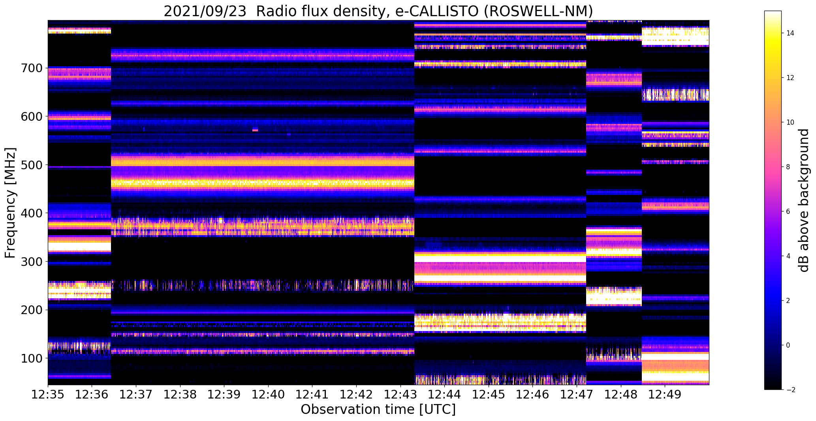Click the 0 colorbar tick label
Viewport: 816px width, 421px height.
tap(788, 345)
